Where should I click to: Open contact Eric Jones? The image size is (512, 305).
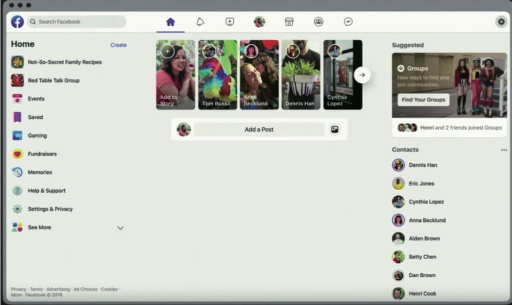pos(421,183)
